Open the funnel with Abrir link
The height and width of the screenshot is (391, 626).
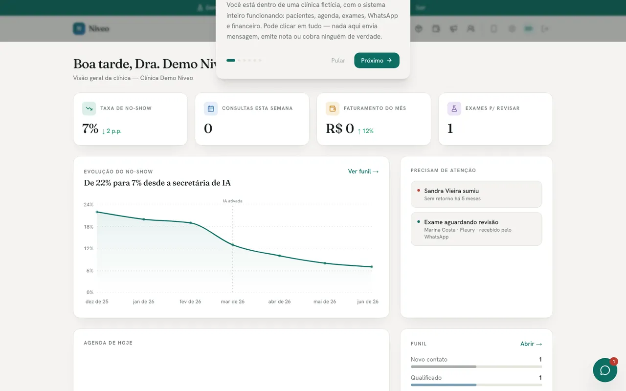(531, 344)
